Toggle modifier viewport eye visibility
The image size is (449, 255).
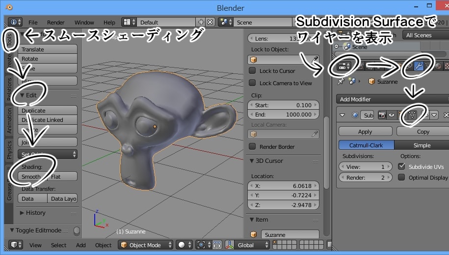(392, 115)
